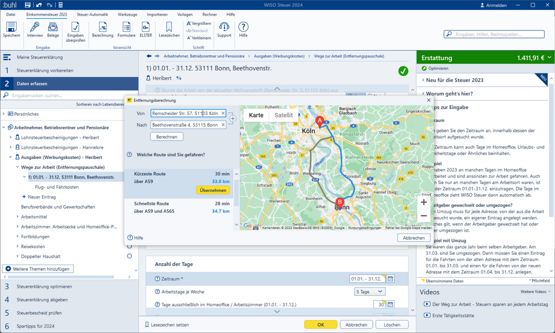Open the Datei menu
The image size is (555, 333).
click(11, 14)
